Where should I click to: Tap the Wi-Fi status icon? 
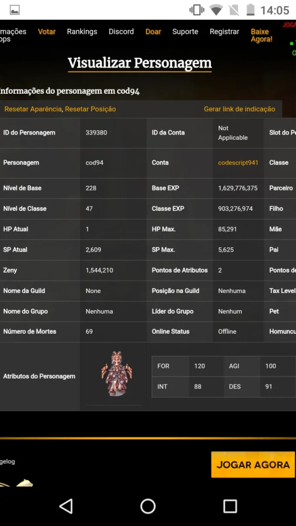(216, 10)
